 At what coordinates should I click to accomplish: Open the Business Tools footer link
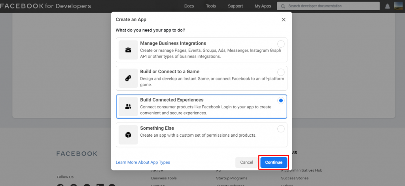[164, 178]
